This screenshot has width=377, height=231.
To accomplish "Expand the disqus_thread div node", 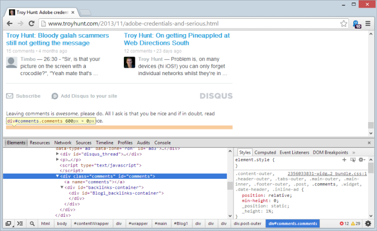I will click(x=57, y=154).
